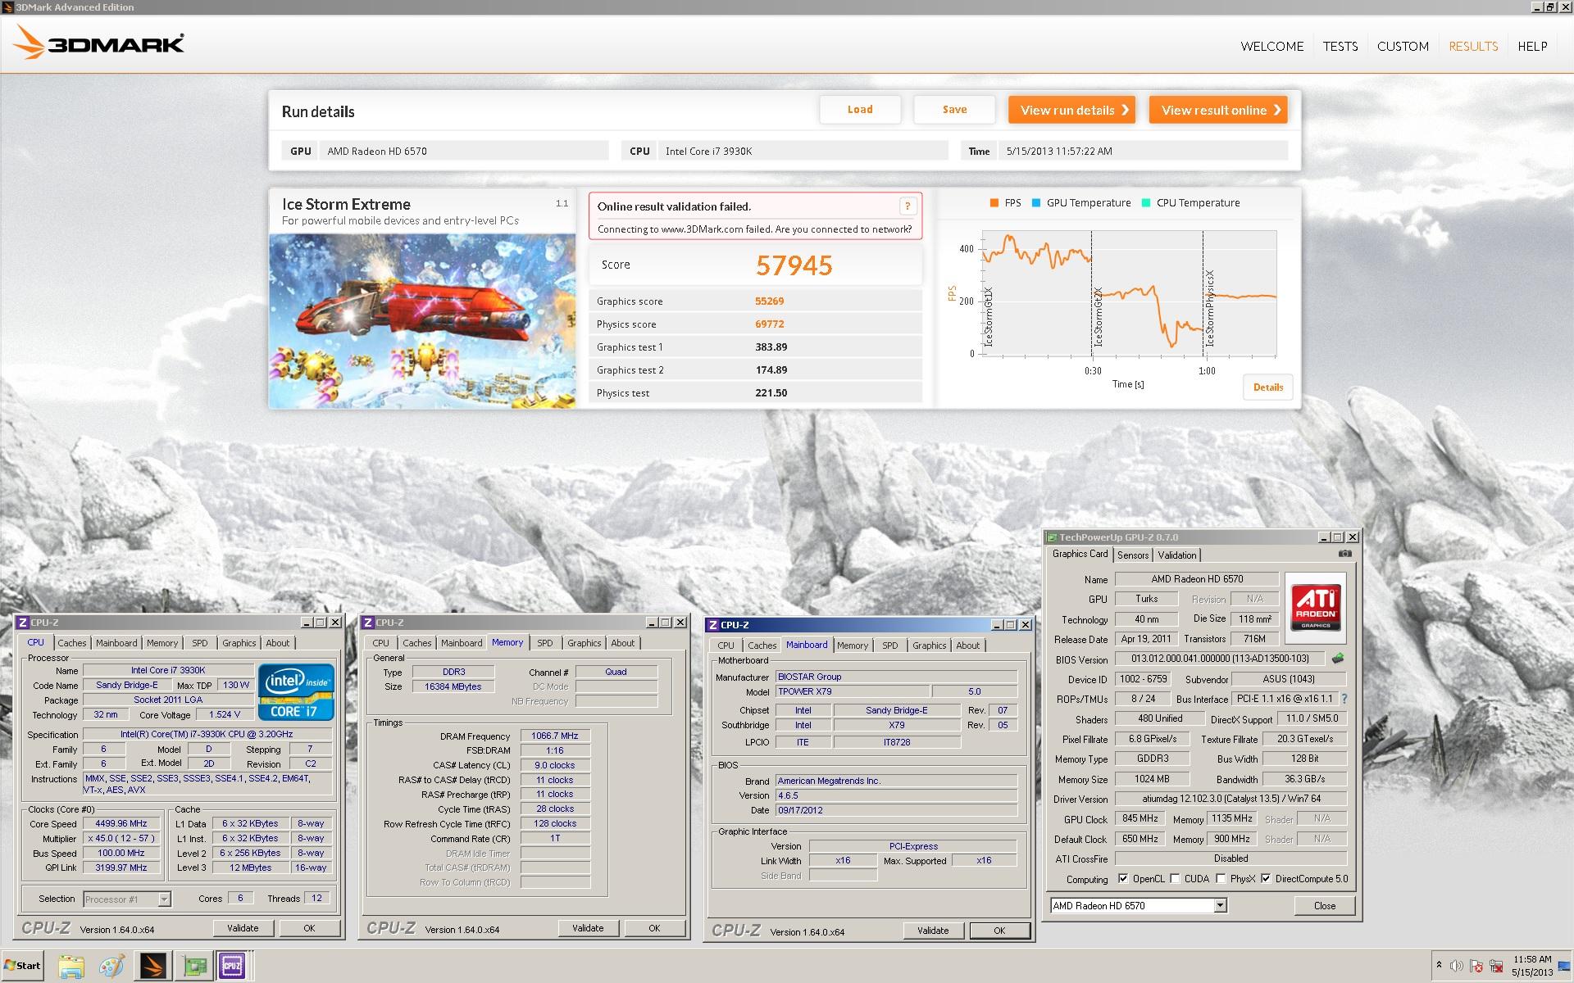
Task: Click View run details button
Action: [1071, 110]
